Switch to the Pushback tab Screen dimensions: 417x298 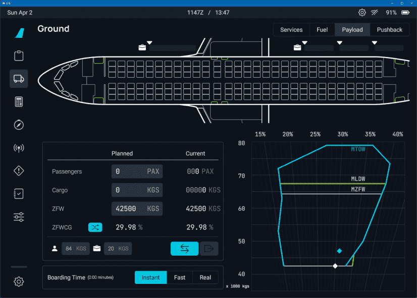coord(390,30)
